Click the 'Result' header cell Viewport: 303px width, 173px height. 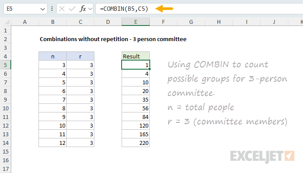135,56
